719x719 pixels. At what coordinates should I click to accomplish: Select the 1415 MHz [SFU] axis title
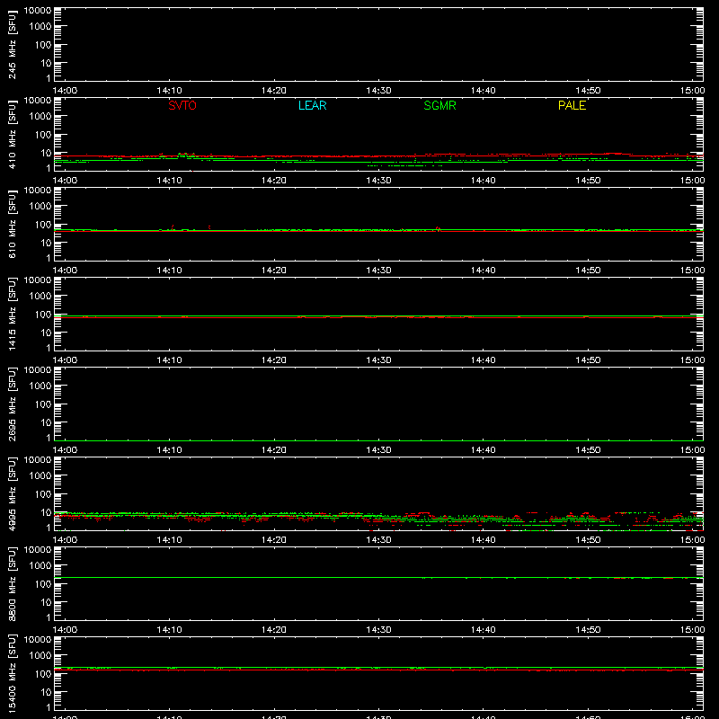pos(12,315)
